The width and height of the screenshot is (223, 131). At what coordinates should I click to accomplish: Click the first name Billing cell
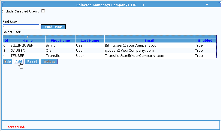51,45
